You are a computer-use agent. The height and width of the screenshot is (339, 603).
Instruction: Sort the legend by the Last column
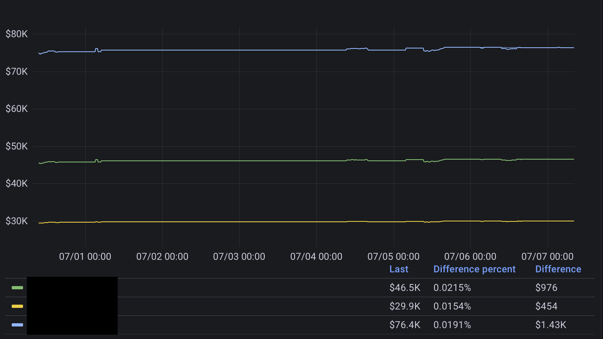tap(398, 269)
